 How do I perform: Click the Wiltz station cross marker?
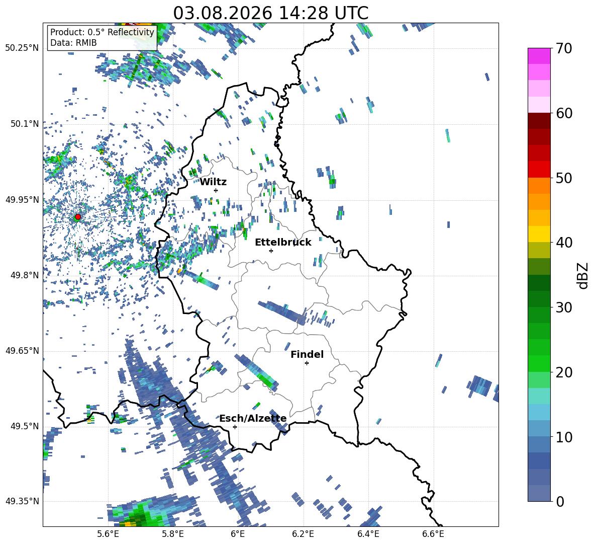(x=216, y=190)
